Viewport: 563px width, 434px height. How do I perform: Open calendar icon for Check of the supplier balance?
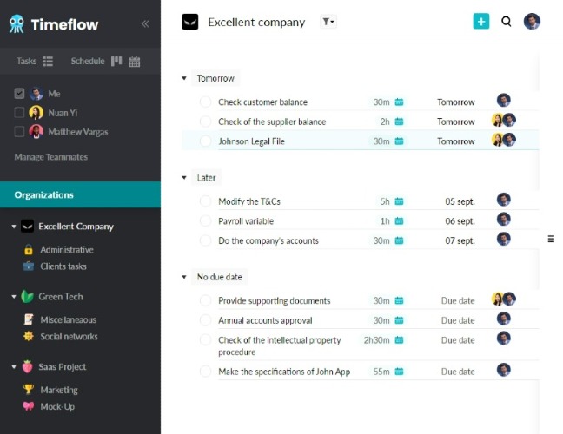click(x=399, y=122)
